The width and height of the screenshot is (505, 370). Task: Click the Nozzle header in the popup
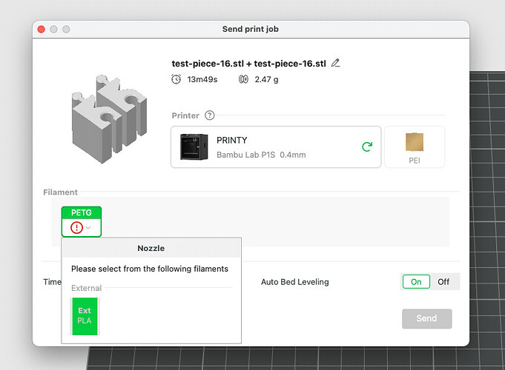pos(151,248)
